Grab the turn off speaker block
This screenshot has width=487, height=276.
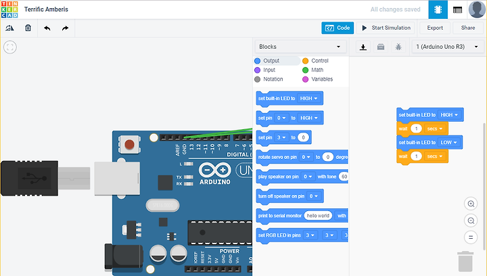pyautogui.click(x=281, y=196)
